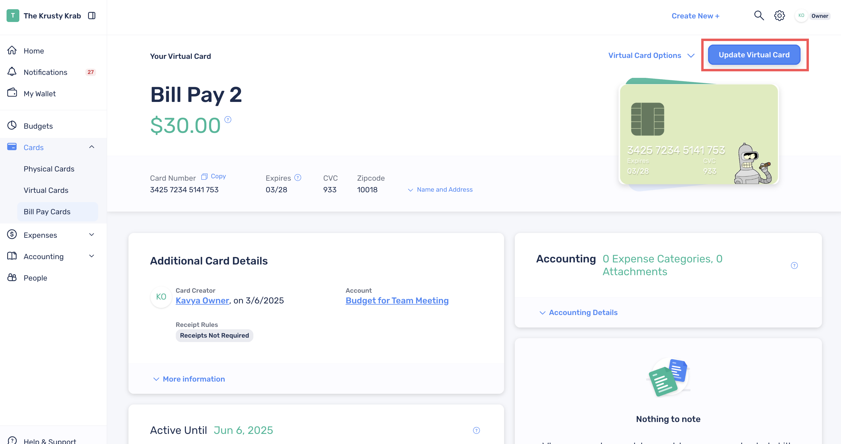Screen dimensions: 841x444
Task: Click Update Virtual Card button
Action: [754, 55]
